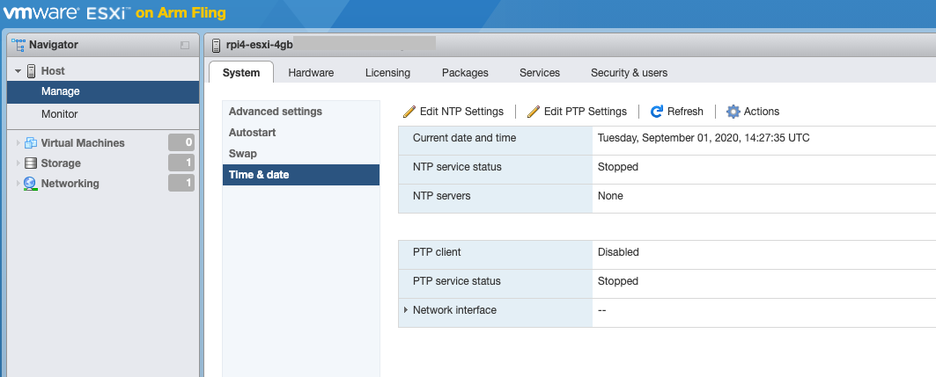Expand the Storage tree node
The image size is (936, 377).
(18, 163)
